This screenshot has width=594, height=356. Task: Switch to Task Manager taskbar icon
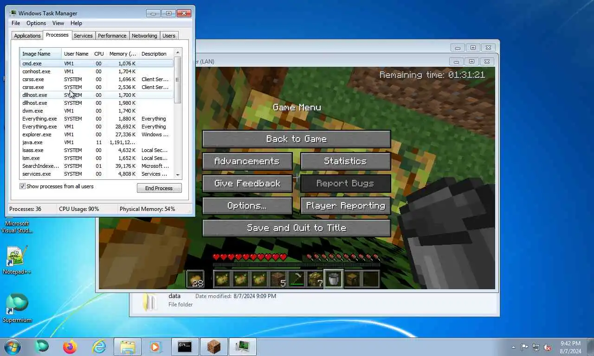coord(242,347)
